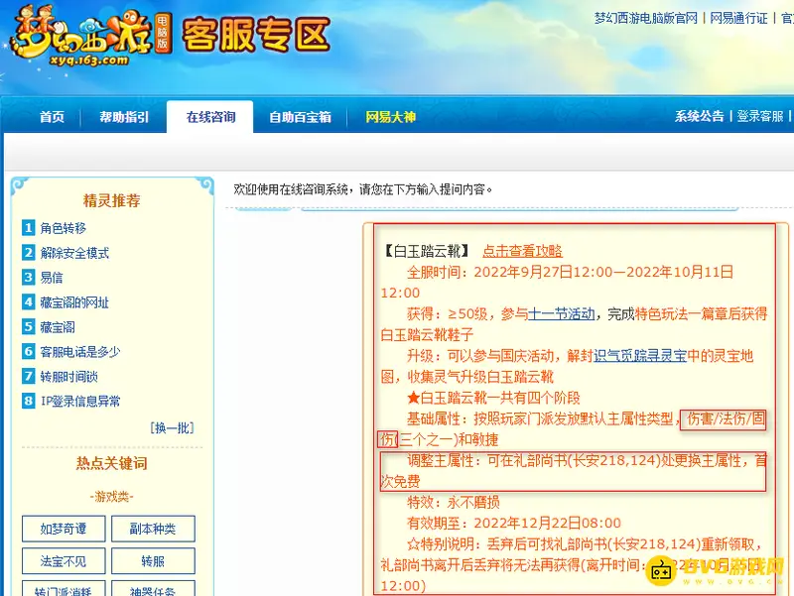Open the 帮助指引 tab

124,117
